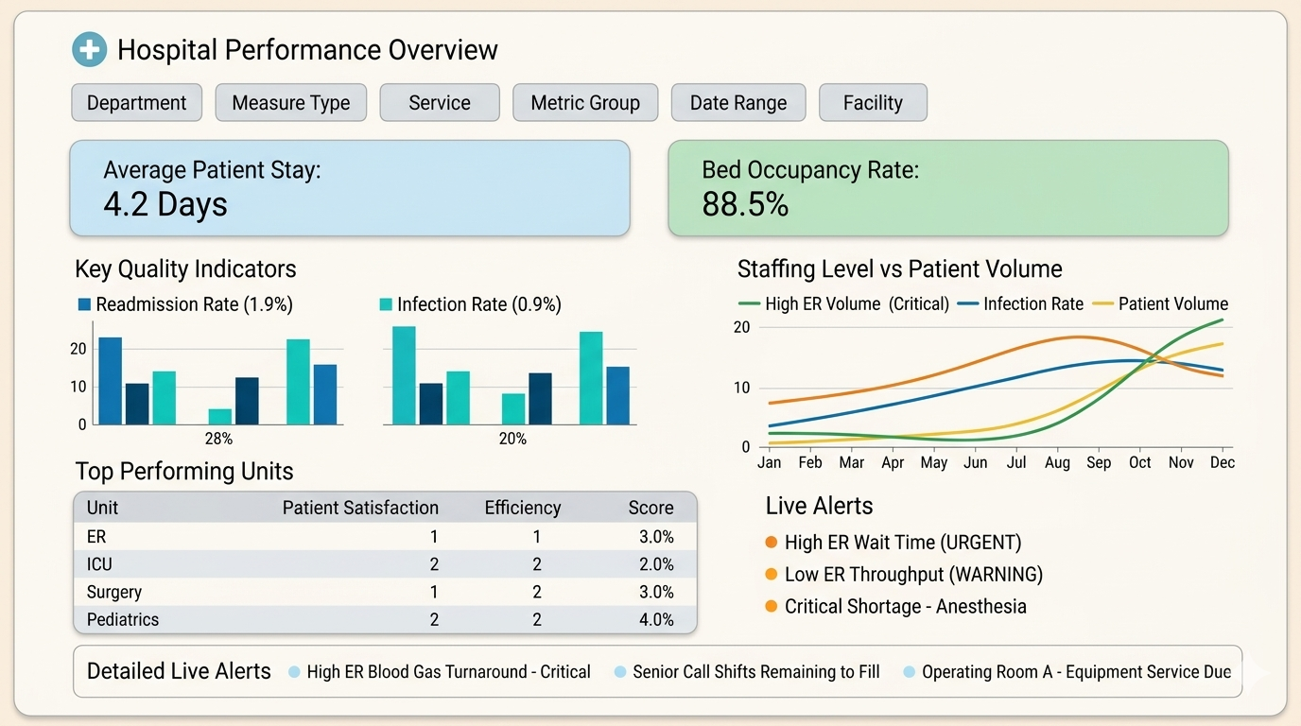Open the Measure Type filter
The image size is (1301, 726).
click(291, 103)
